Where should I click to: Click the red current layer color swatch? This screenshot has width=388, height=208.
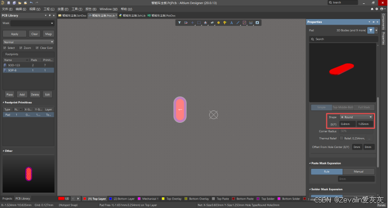pyautogui.click(x=61, y=198)
